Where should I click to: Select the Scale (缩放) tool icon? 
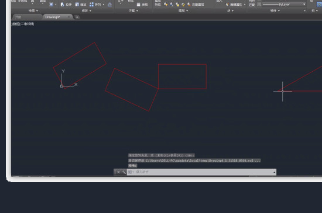[x=77, y=4]
